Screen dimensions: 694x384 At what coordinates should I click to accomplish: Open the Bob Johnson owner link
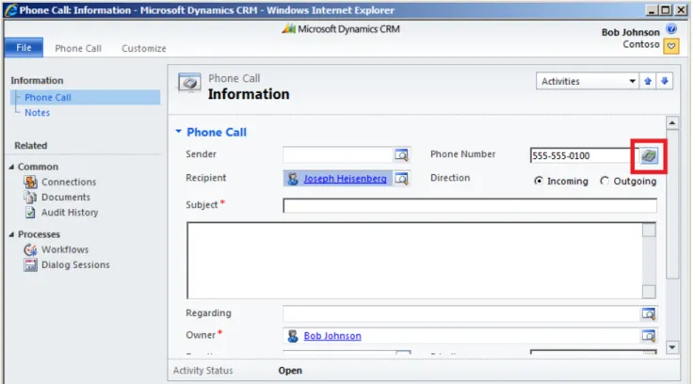point(332,336)
